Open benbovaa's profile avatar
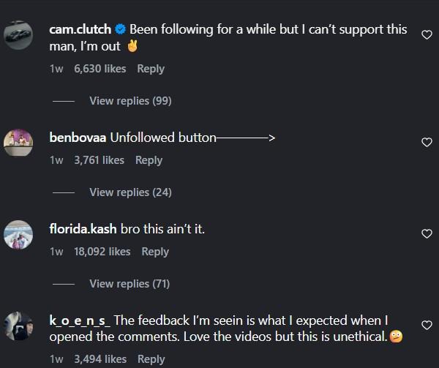The image size is (439, 368). coord(18,141)
